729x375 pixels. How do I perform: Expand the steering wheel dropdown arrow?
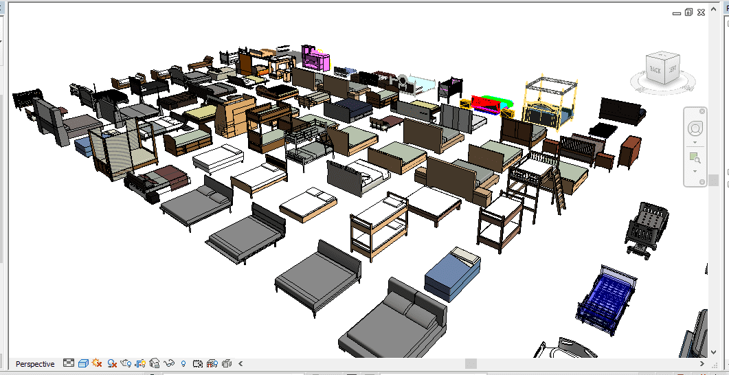695,142
